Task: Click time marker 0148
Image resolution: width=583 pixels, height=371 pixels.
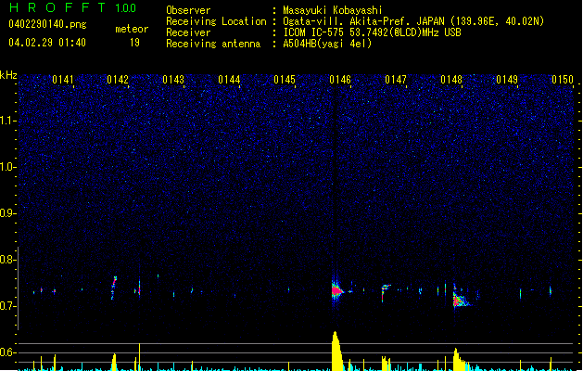Action: pos(451,80)
